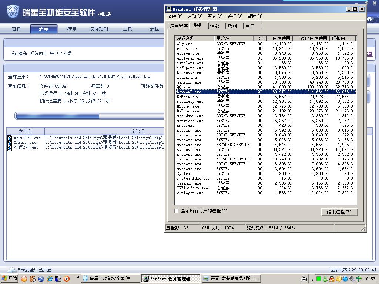
Task: Click the 结束进程(E) button
Action: coord(339,212)
